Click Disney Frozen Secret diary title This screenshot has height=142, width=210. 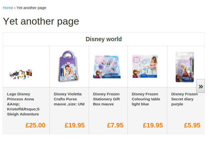coord(184,99)
